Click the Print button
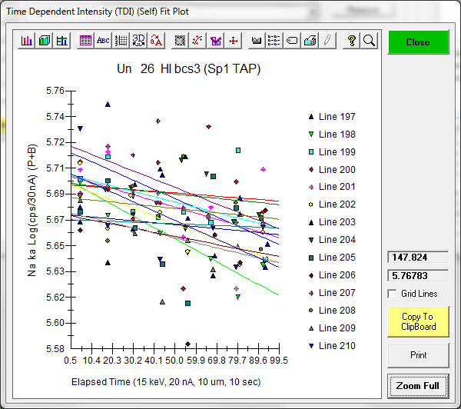 click(417, 355)
